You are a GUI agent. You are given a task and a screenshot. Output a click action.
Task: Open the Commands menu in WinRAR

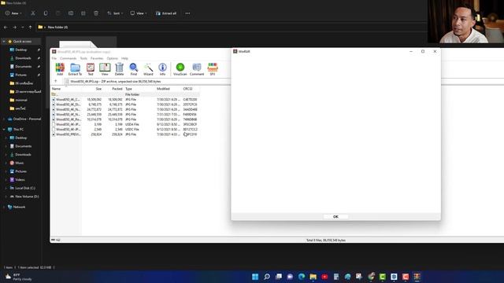69,58
